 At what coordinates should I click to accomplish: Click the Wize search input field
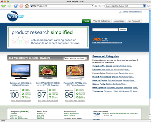[x=105, y=30]
